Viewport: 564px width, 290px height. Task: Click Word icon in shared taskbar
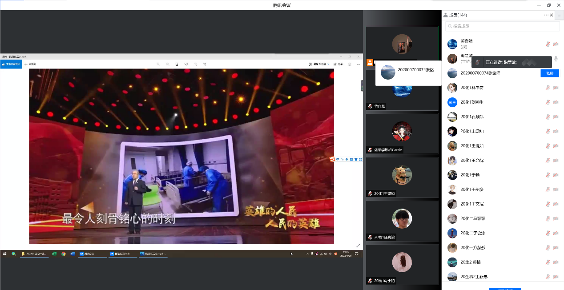tap(73, 254)
